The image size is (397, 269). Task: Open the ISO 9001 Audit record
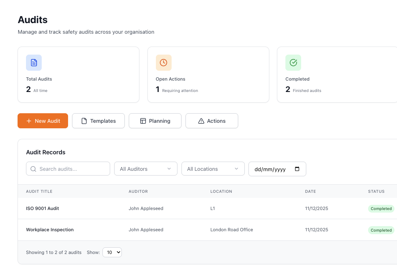click(42, 209)
